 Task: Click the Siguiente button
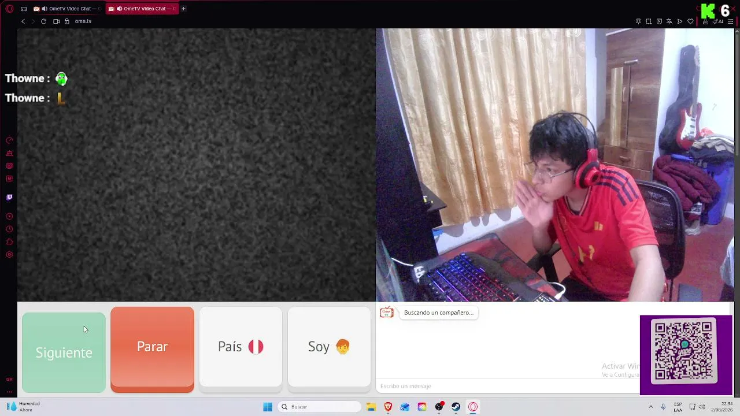(x=64, y=352)
